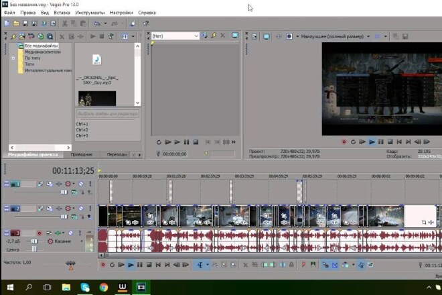The image size is (442, 295).
Task: Open the Инструменты menu
Action: pyautogui.click(x=90, y=13)
